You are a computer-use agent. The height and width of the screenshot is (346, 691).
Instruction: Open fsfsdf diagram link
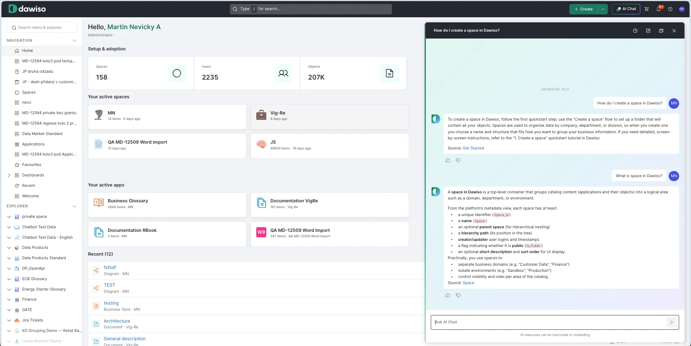(110, 268)
